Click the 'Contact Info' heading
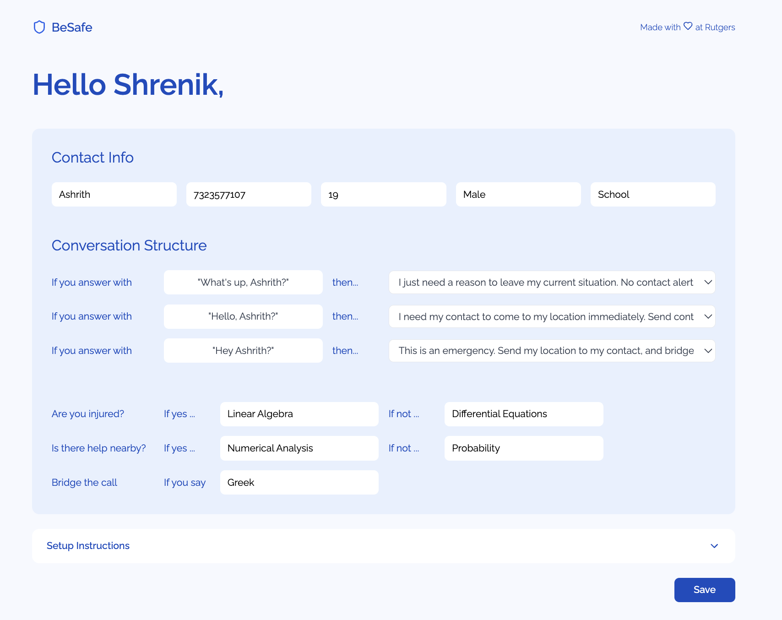Viewport: 782px width, 620px height. click(92, 158)
